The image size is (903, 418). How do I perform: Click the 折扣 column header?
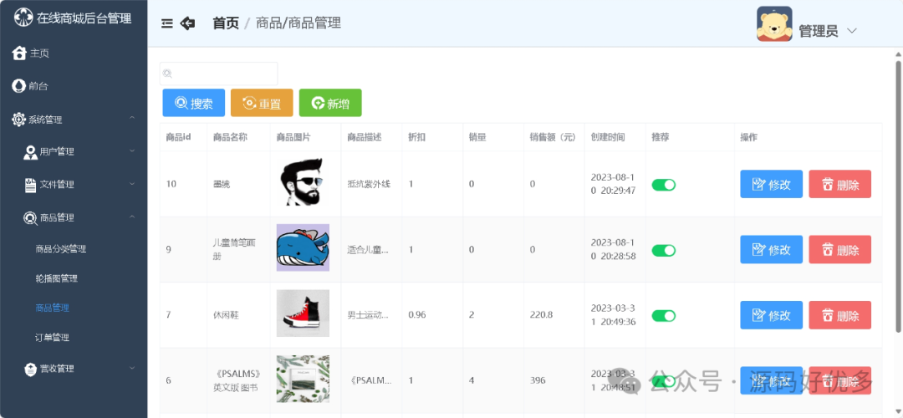[x=417, y=137]
